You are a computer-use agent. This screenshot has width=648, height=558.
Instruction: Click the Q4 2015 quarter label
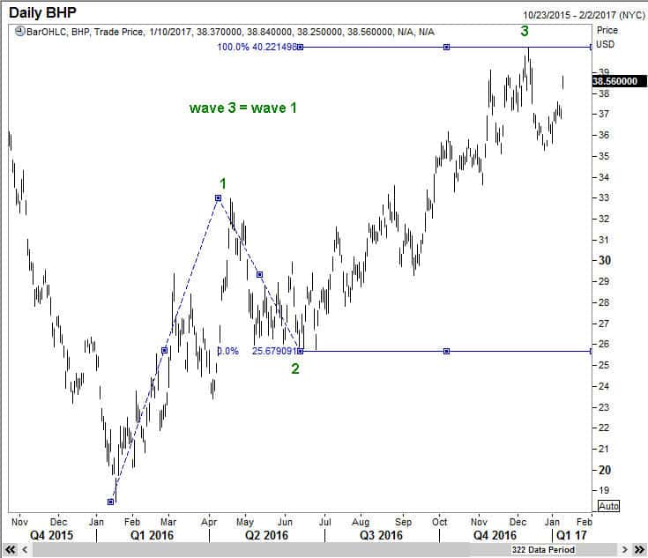click(x=52, y=536)
